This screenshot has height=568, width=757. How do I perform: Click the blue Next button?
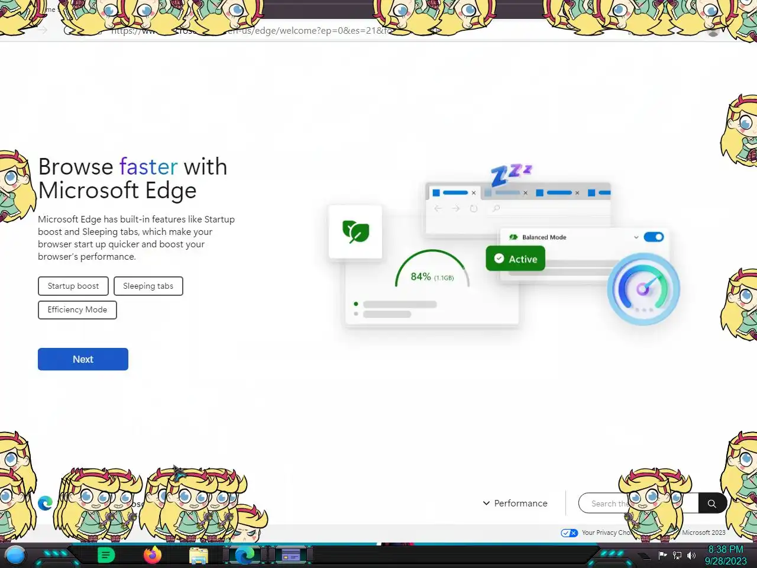(x=83, y=359)
